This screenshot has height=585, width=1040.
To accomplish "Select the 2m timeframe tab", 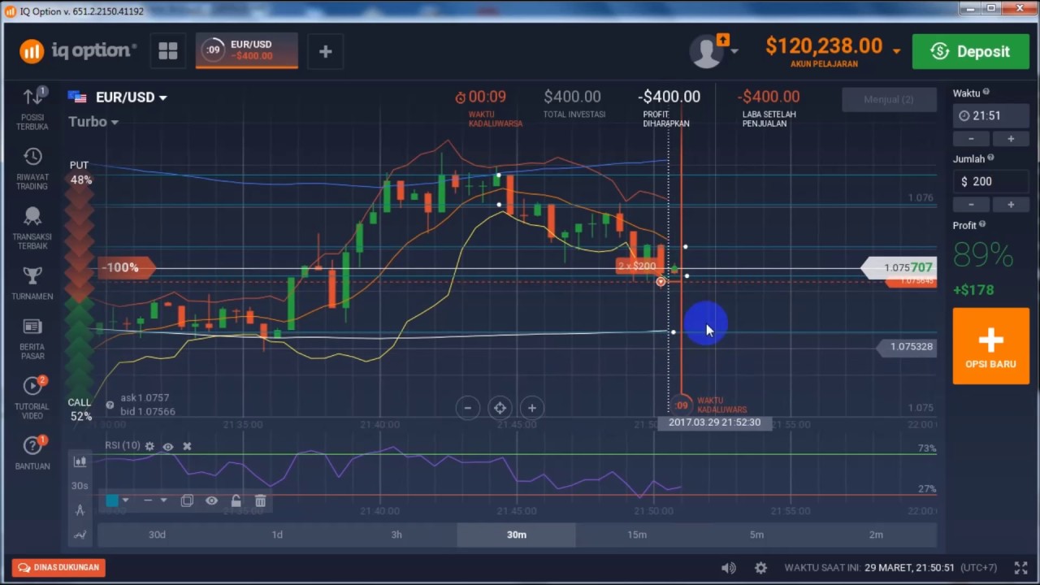I will (876, 535).
